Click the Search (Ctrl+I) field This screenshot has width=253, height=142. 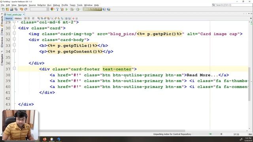232,5
